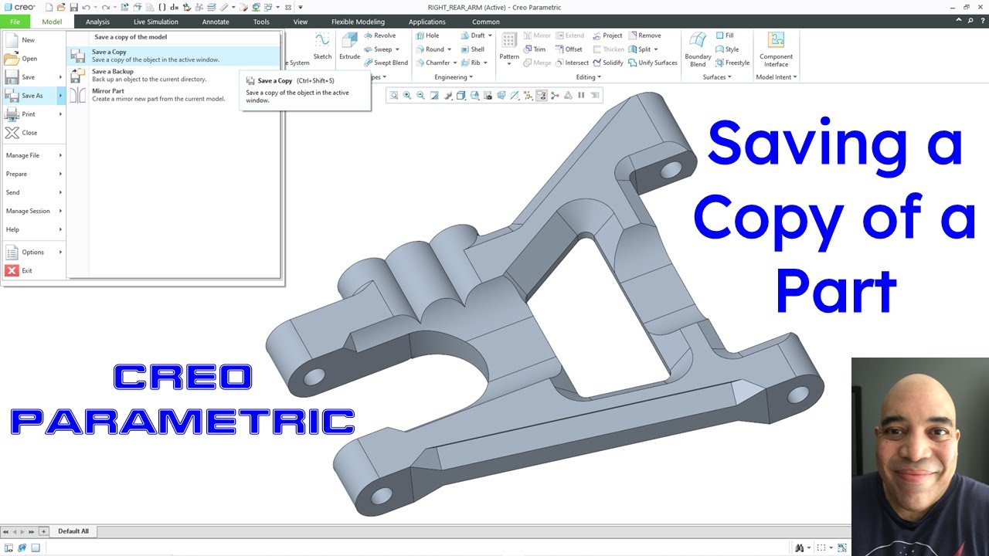Click the Repaint icon in graphics toolbar
The width and height of the screenshot is (989, 556).
[x=434, y=96]
